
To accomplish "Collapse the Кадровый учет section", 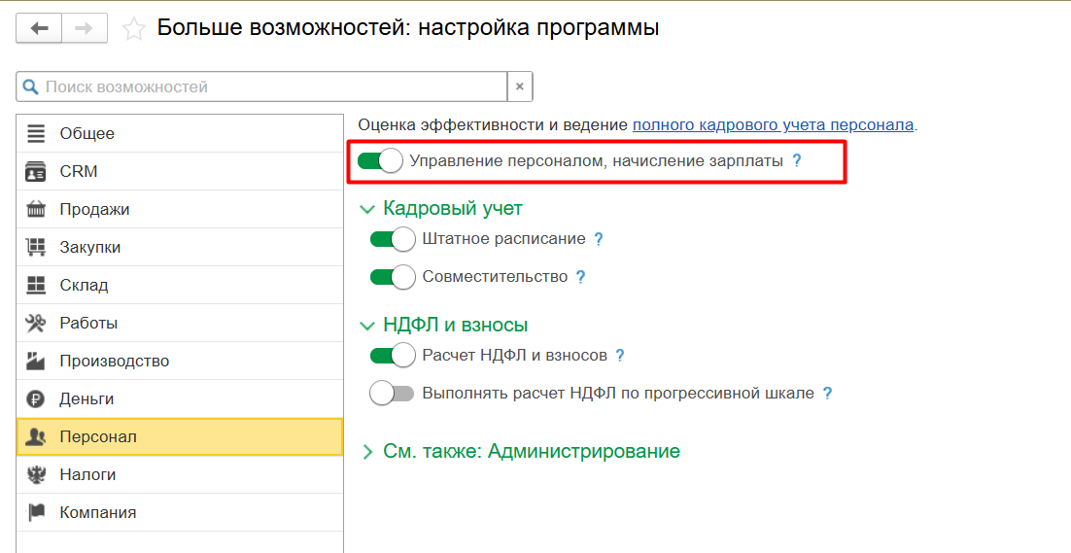I will 367,209.
